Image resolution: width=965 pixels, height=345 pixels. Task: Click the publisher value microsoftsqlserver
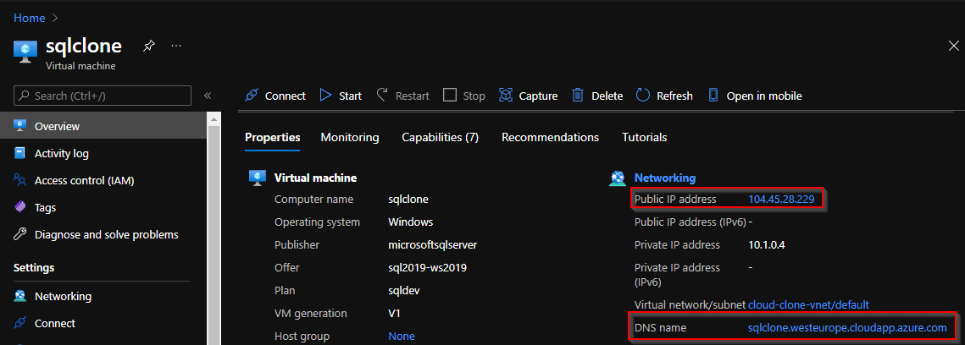(x=433, y=245)
